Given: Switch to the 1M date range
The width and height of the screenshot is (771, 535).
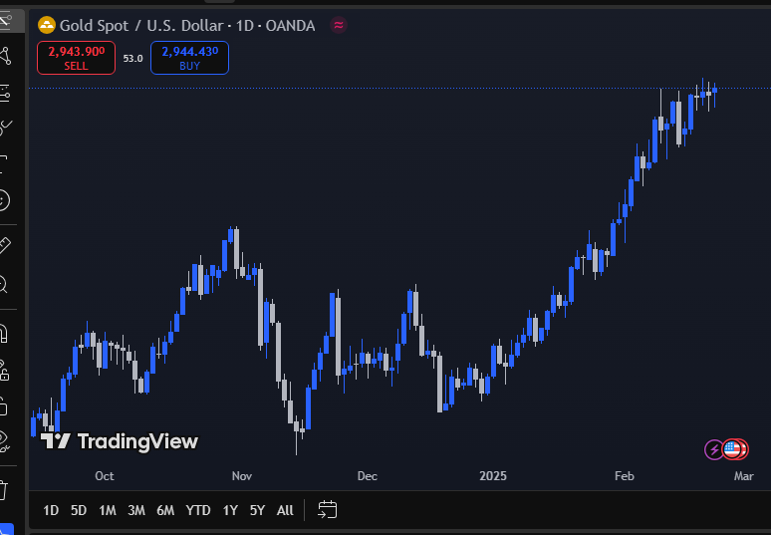Looking at the screenshot, I should (x=108, y=510).
